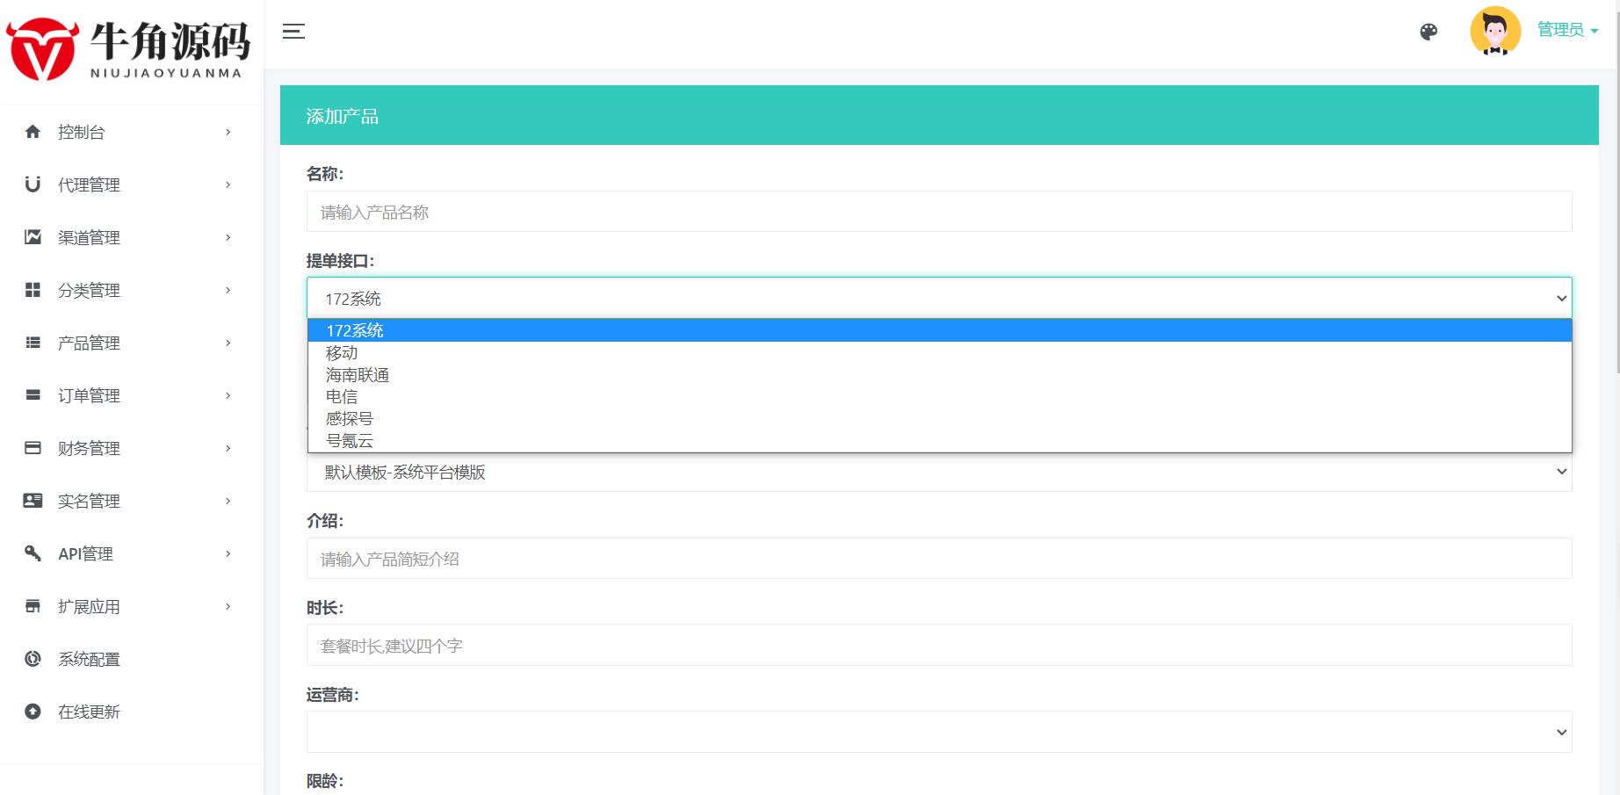The width and height of the screenshot is (1620, 795).
Task: Click the store icon beside 扩展应用
Action: pyautogui.click(x=33, y=606)
